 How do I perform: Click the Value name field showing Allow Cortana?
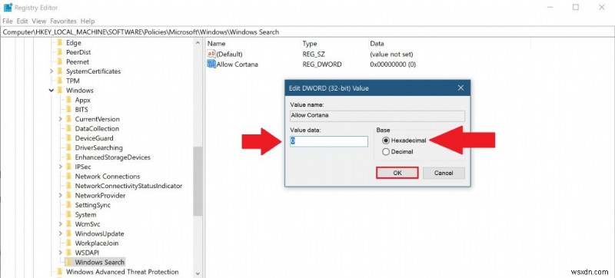[x=377, y=115]
